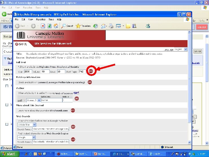
Task: Click GO for Ulrichsweb.com journal info
Action: click(x=73, y=110)
